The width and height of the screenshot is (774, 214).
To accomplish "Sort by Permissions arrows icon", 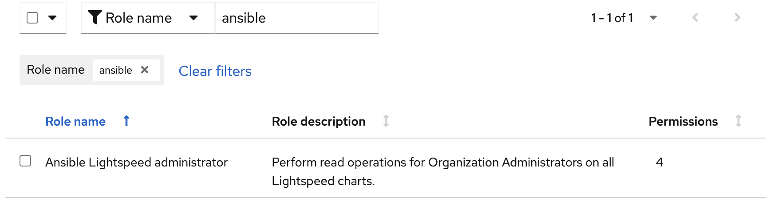I will [738, 121].
